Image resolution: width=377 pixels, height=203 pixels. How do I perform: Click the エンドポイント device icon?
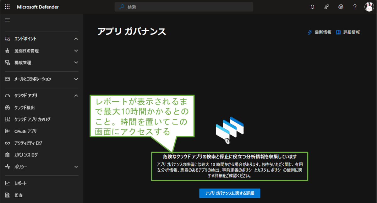(x=8, y=39)
